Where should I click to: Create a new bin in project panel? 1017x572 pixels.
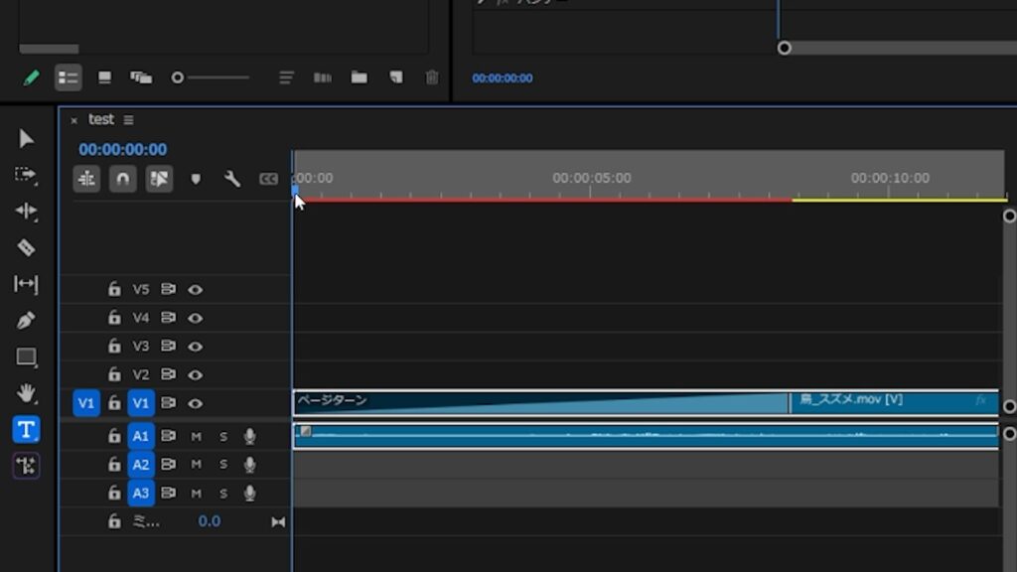(359, 77)
